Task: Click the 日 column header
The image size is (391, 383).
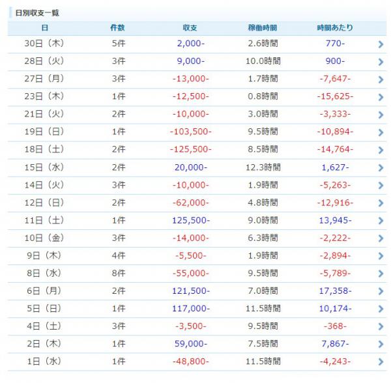Action: [x=44, y=27]
